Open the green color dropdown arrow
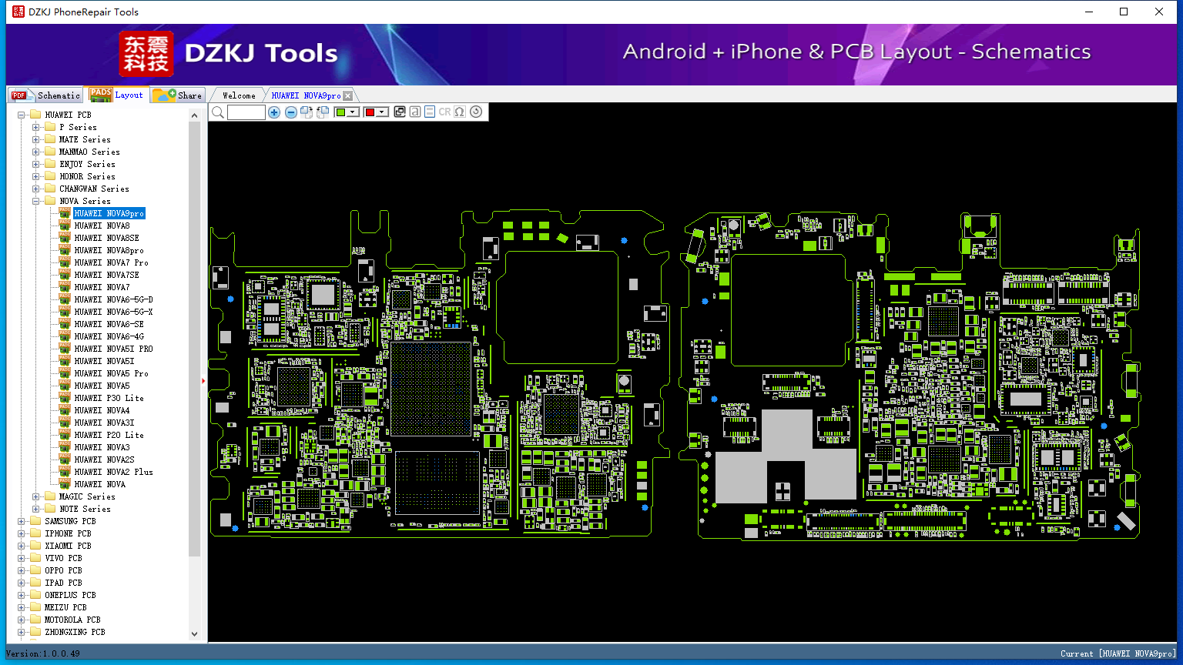The height and width of the screenshot is (665, 1183). click(353, 112)
